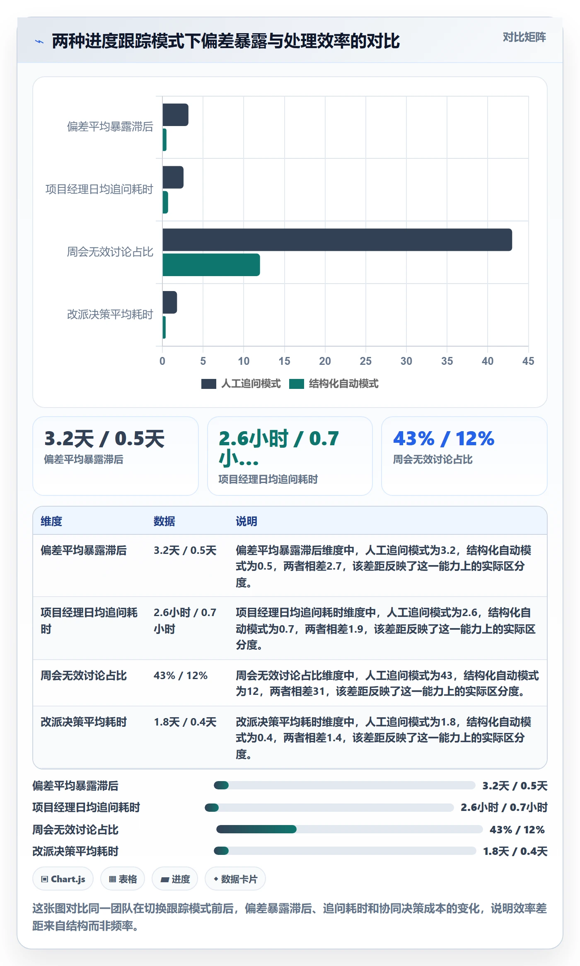Click the 进度 tag chip
Viewport: 580px width, 966px height.
click(x=175, y=879)
